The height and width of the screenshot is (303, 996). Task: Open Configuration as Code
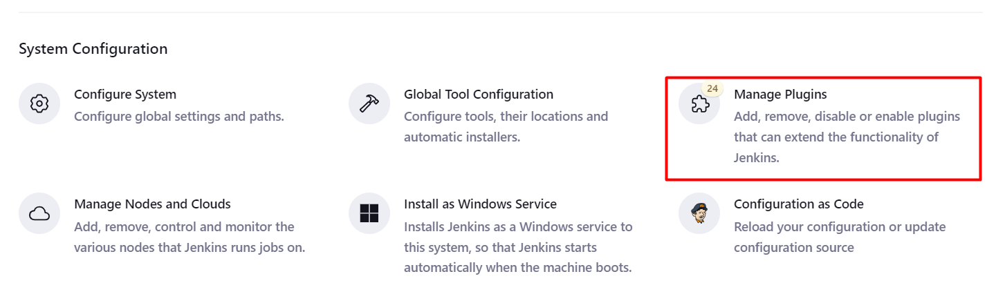[799, 204]
